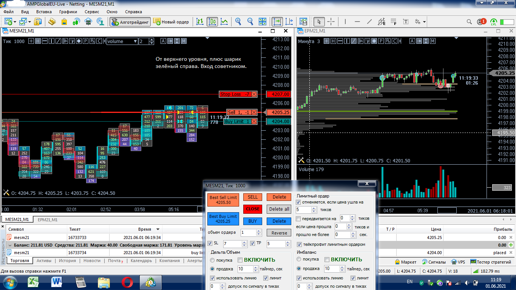Open the profiles dropdown arrow in toolbar
The height and width of the screenshot is (290, 516).
(29, 22)
